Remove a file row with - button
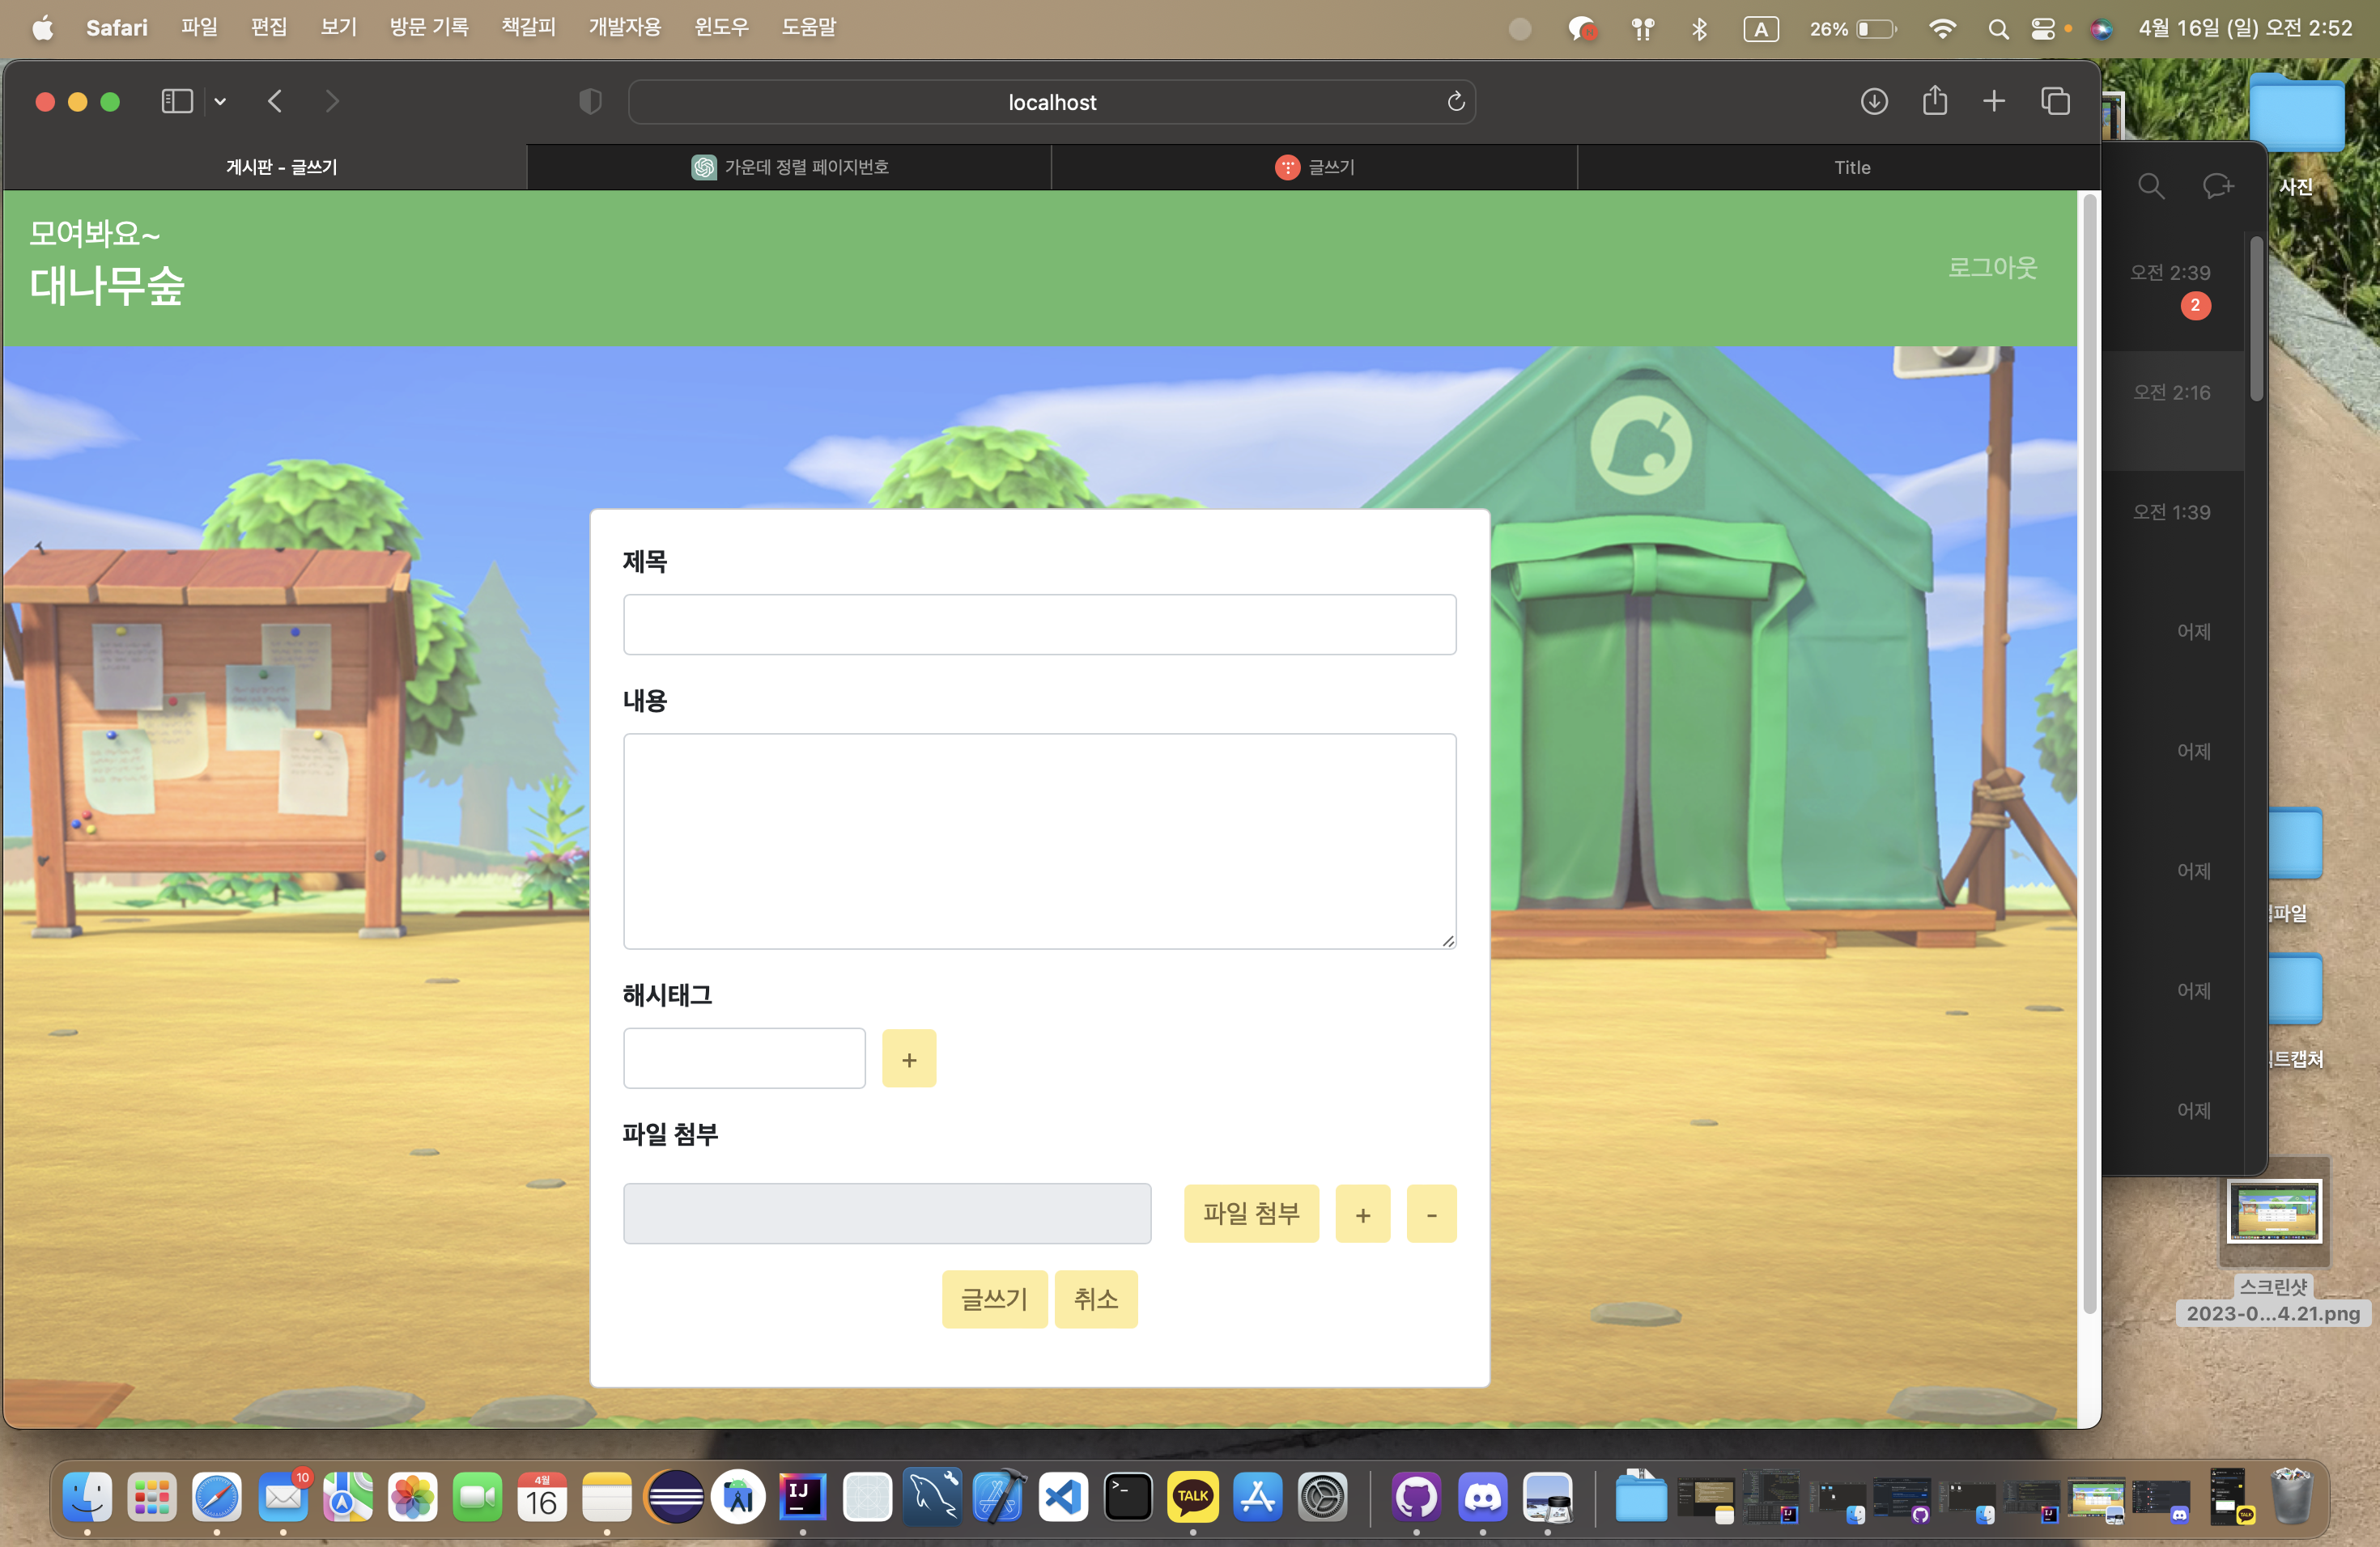The width and height of the screenshot is (2380, 1547). (1431, 1213)
